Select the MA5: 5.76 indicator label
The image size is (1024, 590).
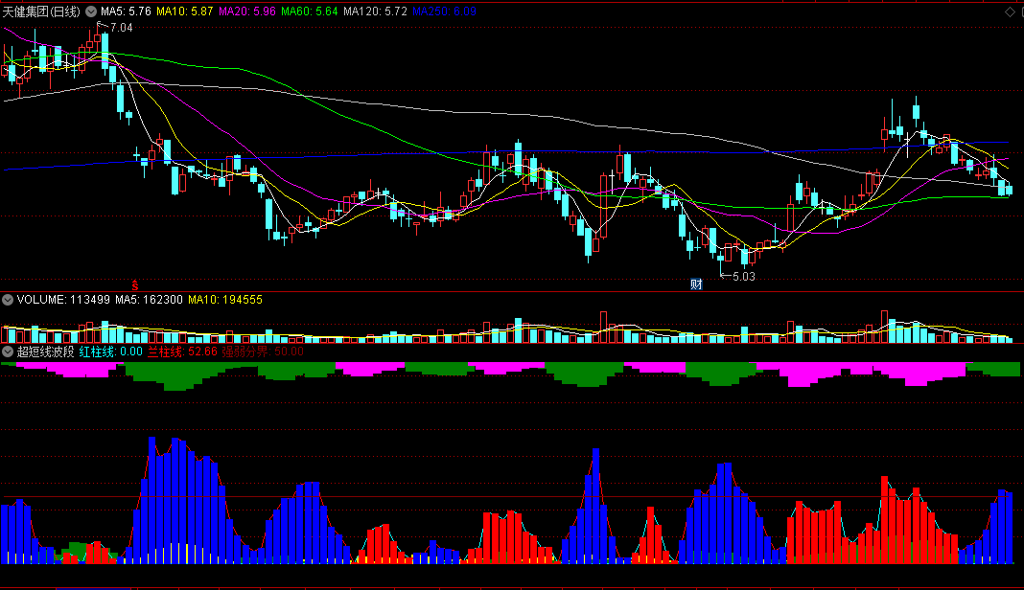point(126,11)
